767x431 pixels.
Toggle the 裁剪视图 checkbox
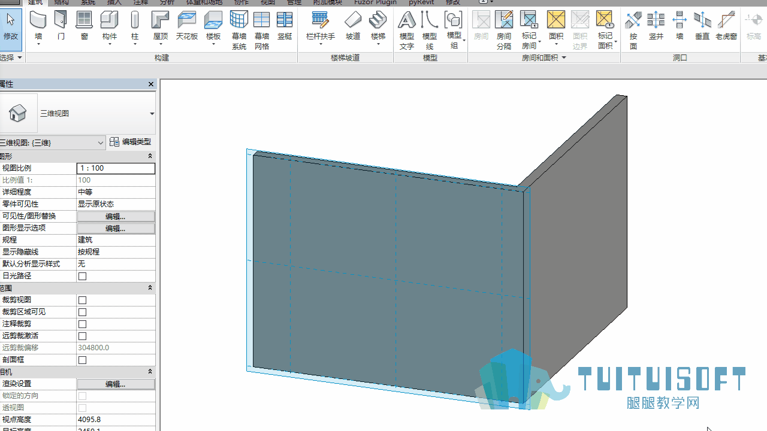[83, 300]
